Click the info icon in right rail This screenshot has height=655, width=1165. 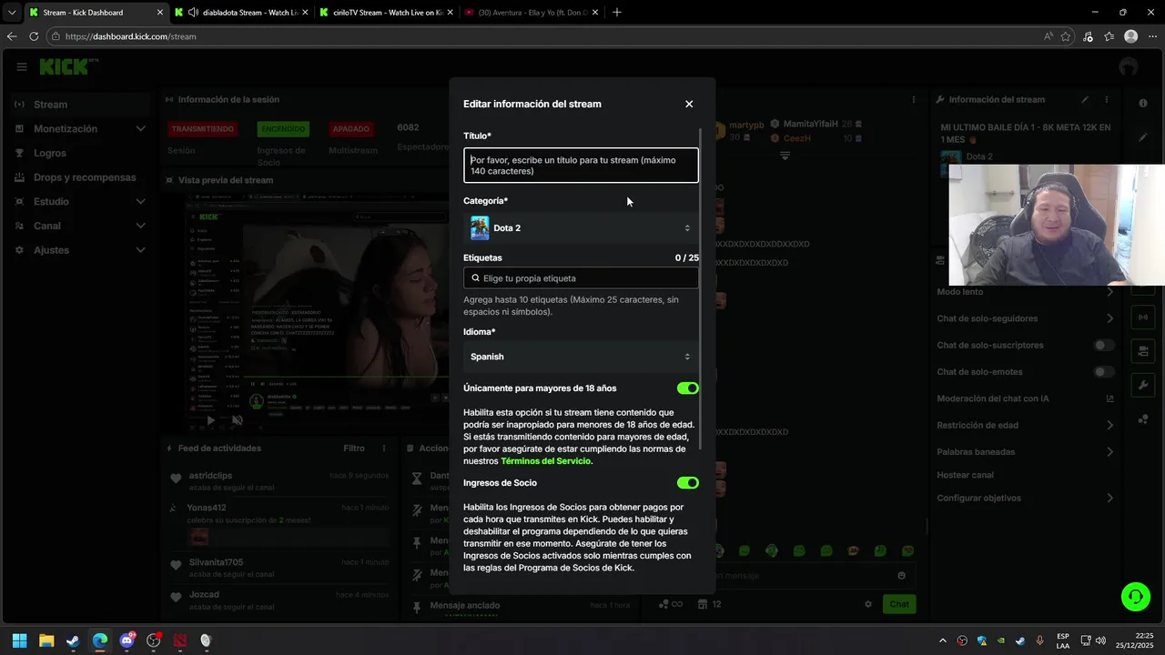1144,104
